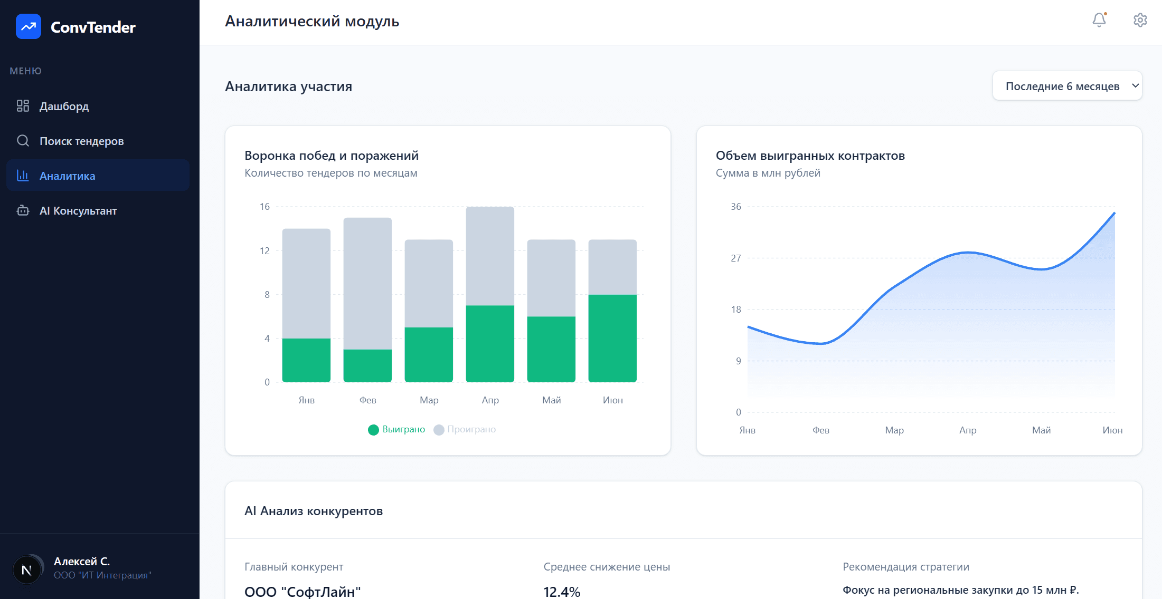Toggle the Выиграно legend series
Image resolution: width=1162 pixels, height=599 pixels.
pyautogui.click(x=403, y=429)
